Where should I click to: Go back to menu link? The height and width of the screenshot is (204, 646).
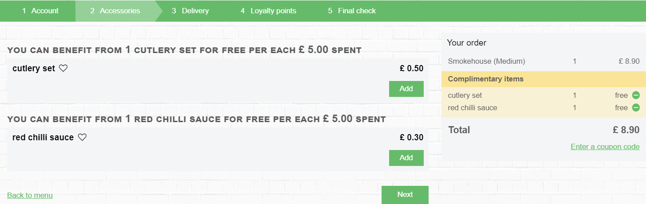(x=30, y=195)
